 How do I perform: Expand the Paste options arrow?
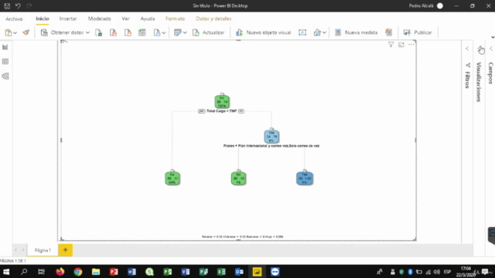click(15, 32)
